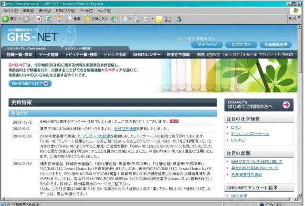Open 物質一覧・検索 navigation item
Viewport: 305px width, 206px height.
coord(19,55)
